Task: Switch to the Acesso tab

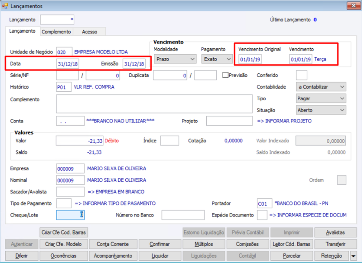Action: pyautogui.click(x=90, y=32)
